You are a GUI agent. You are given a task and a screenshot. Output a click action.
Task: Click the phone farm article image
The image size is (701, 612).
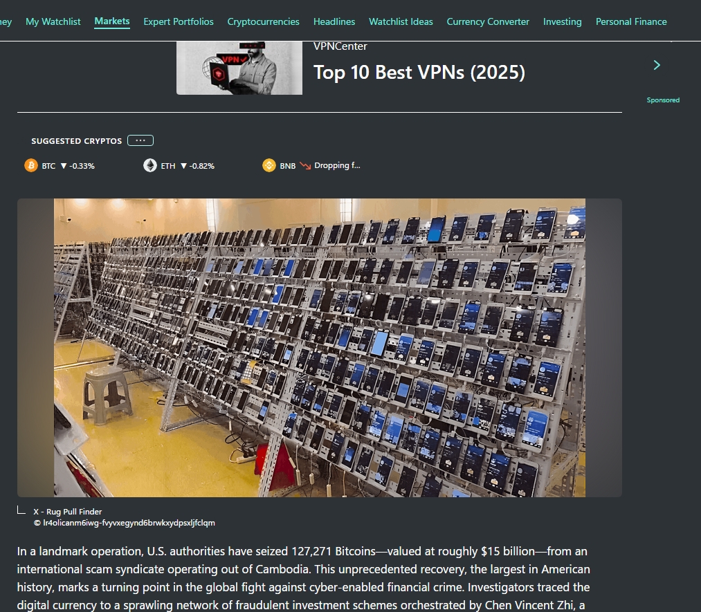[x=320, y=348]
